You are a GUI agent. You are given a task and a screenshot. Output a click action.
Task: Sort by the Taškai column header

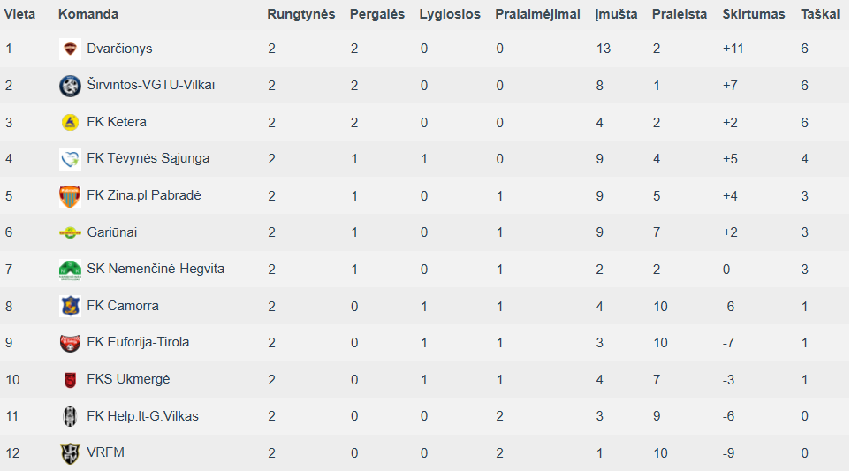click(x=819, y=14)
